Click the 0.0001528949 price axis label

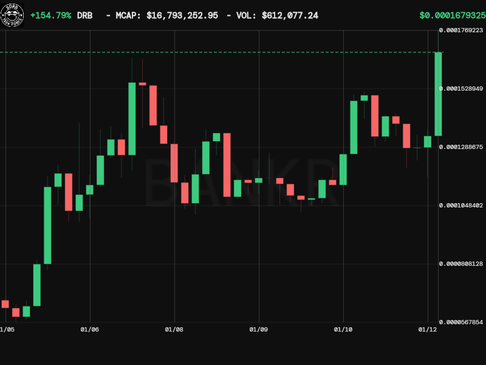point(461,89)
